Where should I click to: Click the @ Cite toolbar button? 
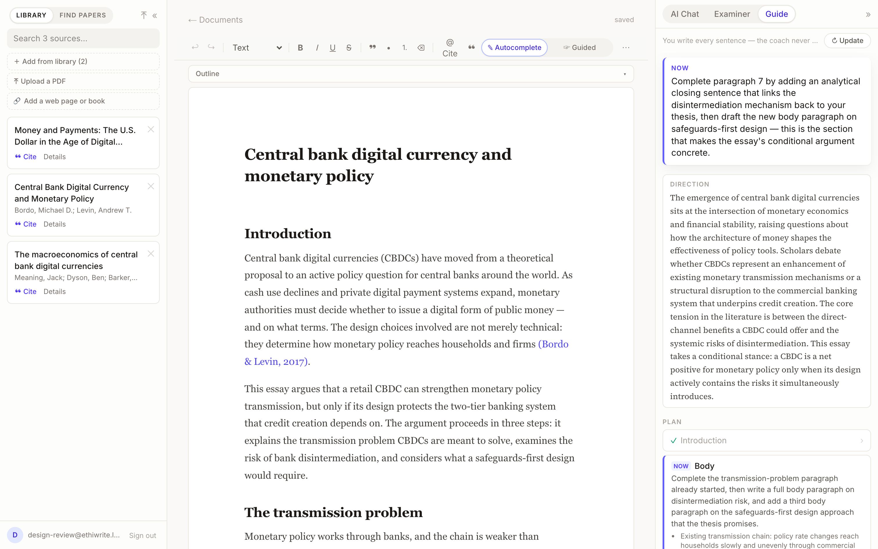pos(450,48)
